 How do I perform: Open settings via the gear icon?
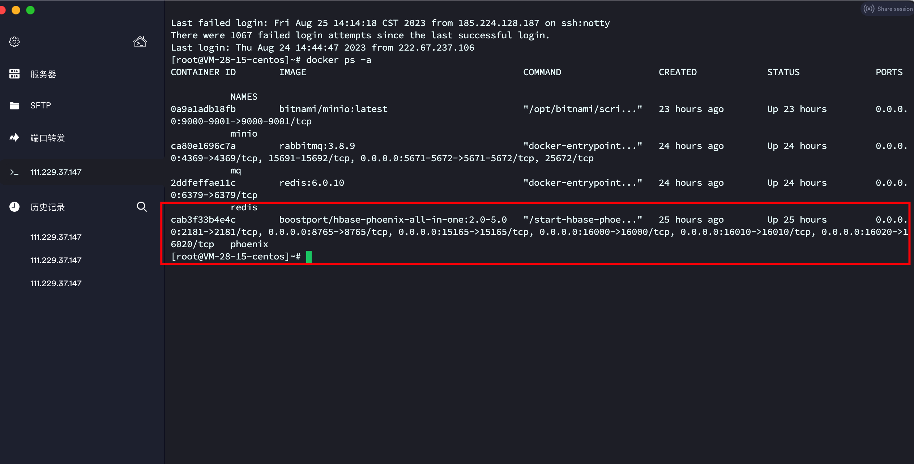coord(14,42)
